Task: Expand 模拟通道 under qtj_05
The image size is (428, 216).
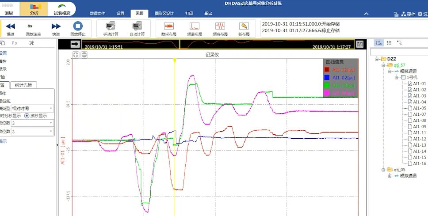Action: point(390,176)
